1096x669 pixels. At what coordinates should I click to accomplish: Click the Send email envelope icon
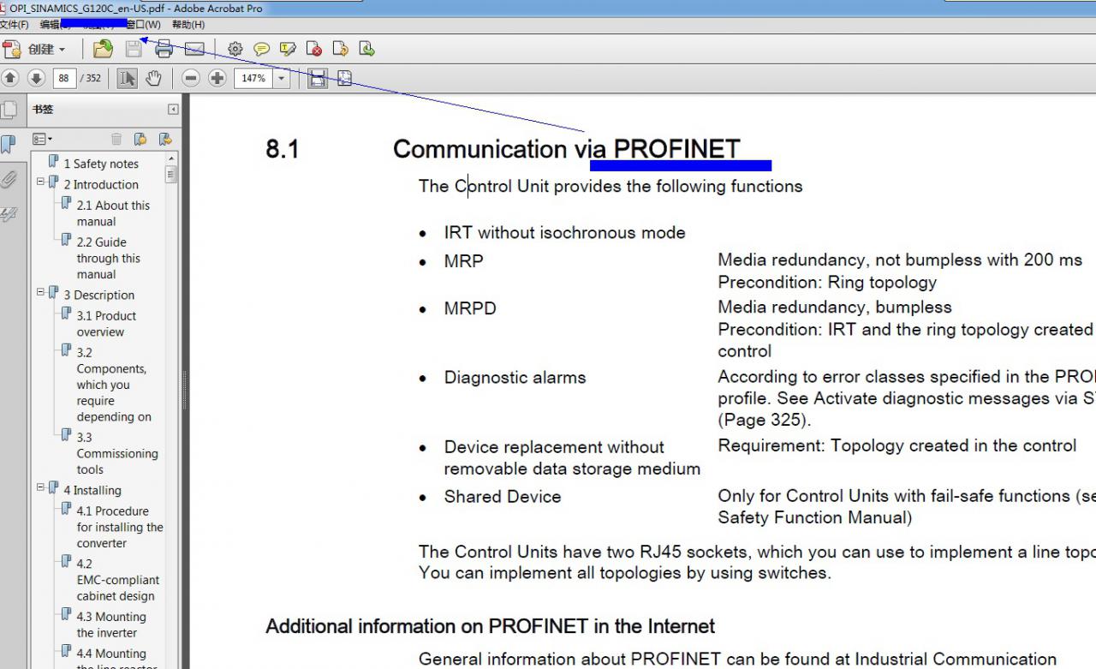pyautogui.click(x=194, y=49)
